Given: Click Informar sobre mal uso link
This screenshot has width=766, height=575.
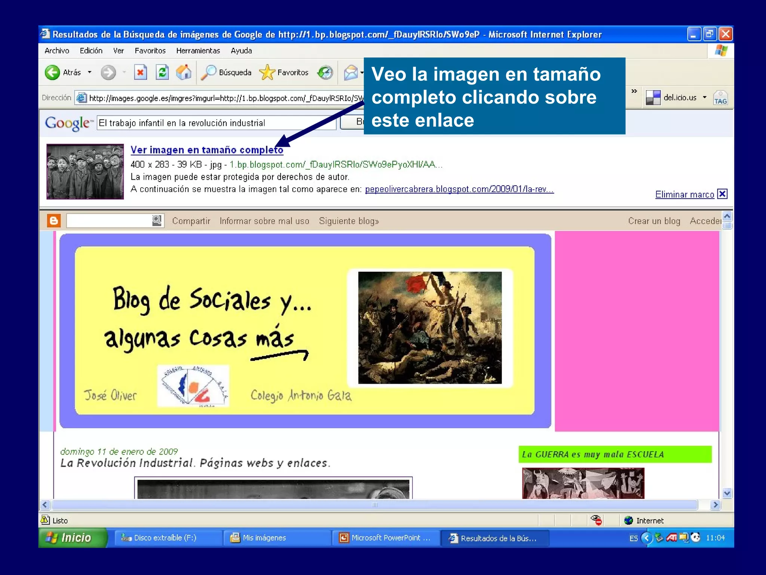Looking at the screenshot, I should point(264,221).
